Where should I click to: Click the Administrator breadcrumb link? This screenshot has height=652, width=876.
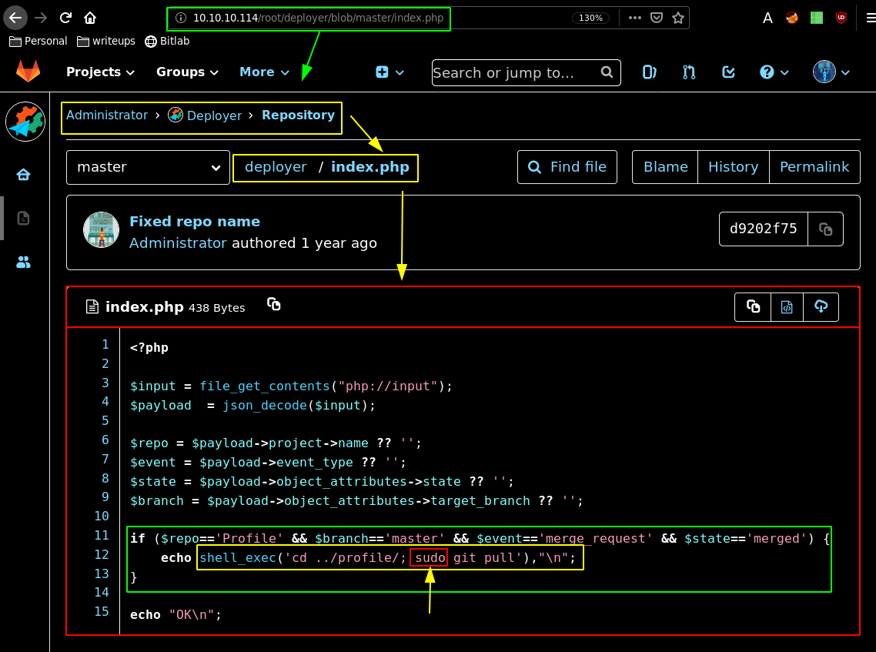tap(107, 115)
